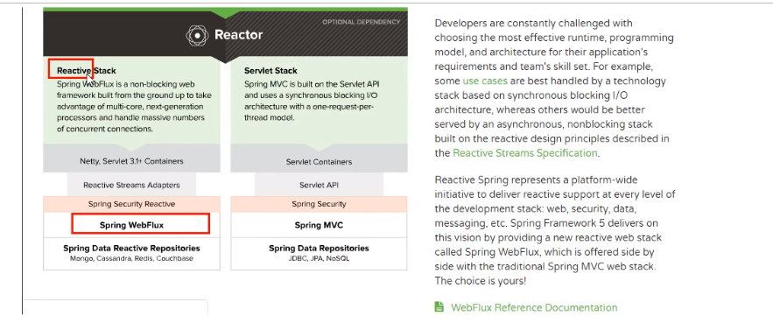Click the Spring Security bar
The width and height of the screenshot is (773, 323).
(319, 204)
